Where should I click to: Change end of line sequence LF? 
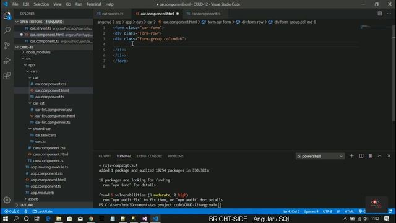[x=338, y=211]
